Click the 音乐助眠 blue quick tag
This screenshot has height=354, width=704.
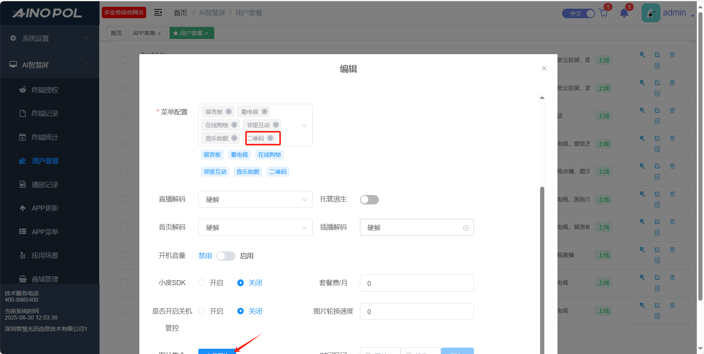click(248, 172)
